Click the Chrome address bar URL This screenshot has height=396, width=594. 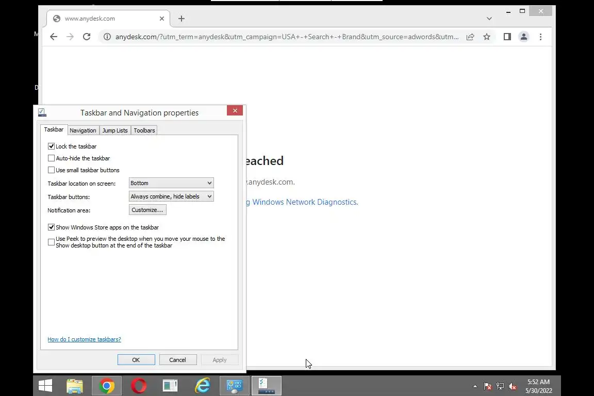287,37
